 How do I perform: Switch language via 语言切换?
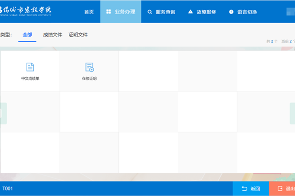point(243,12)
